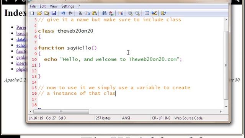Open the View menu

(54, 6)
